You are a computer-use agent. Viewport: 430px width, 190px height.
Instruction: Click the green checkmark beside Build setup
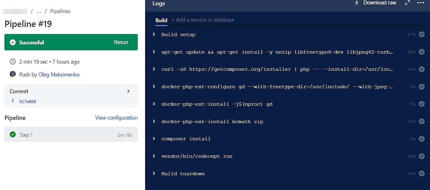point(422,34)
